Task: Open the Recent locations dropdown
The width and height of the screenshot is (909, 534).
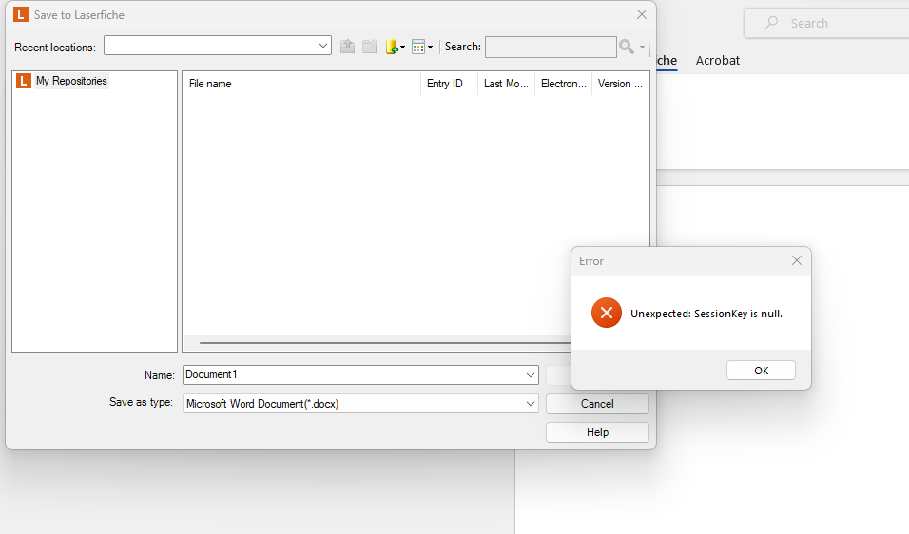Action: pos(323,46)
